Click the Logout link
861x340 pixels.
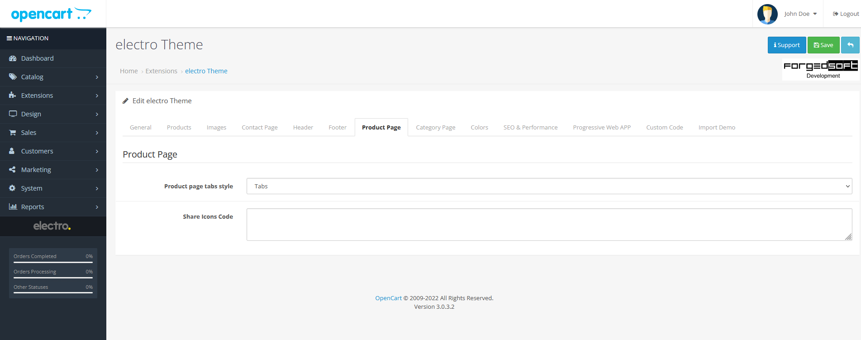coord(846,14)
